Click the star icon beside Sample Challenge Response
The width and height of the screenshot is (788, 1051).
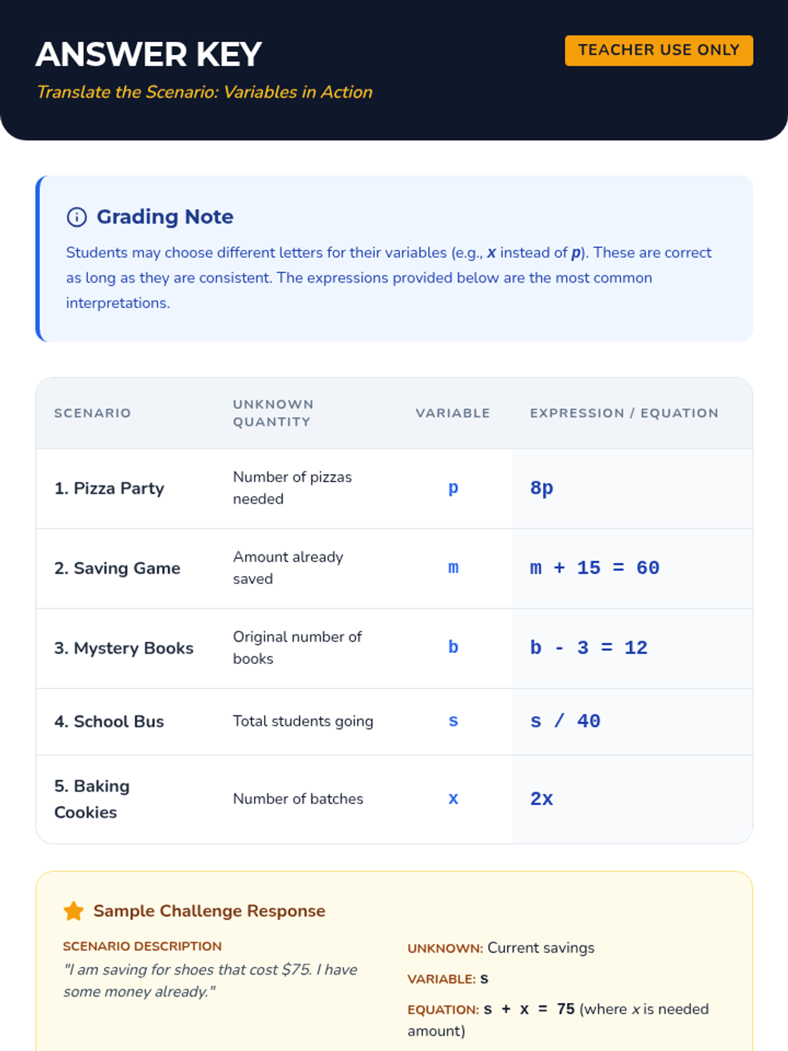74,911
